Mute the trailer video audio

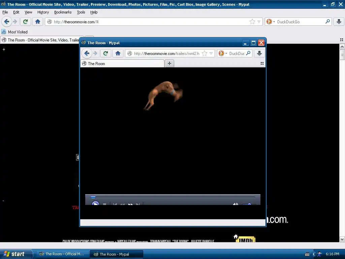click(x=236, y=204)
